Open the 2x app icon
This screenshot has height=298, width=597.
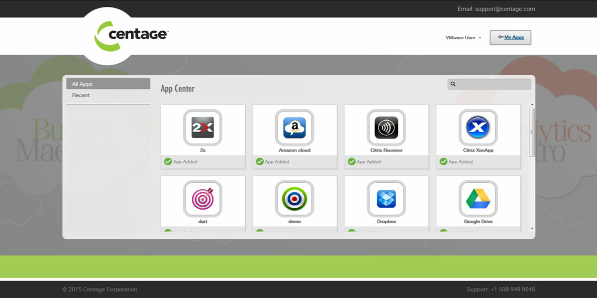pos(202,128)
